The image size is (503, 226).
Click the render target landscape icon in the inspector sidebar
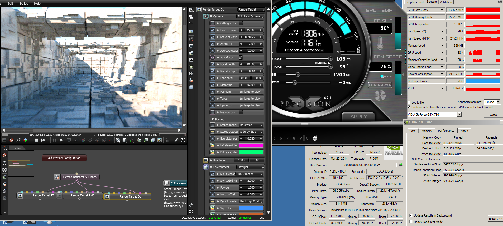(x=191, y=31)
